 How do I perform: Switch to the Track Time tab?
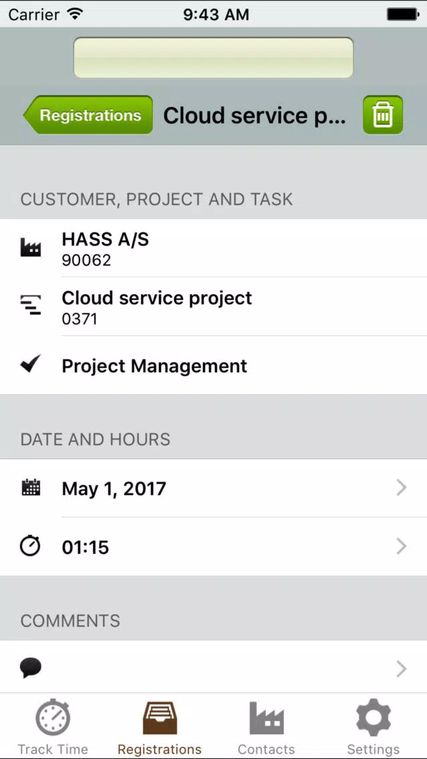[x=53, y=728]
